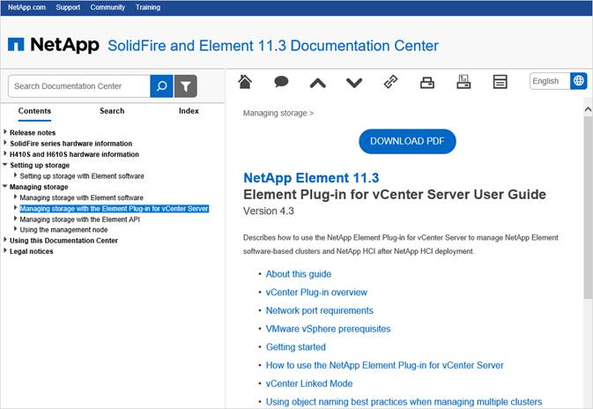
Task: Click the content scrollbar up arrow
Action: click(588, 109)
